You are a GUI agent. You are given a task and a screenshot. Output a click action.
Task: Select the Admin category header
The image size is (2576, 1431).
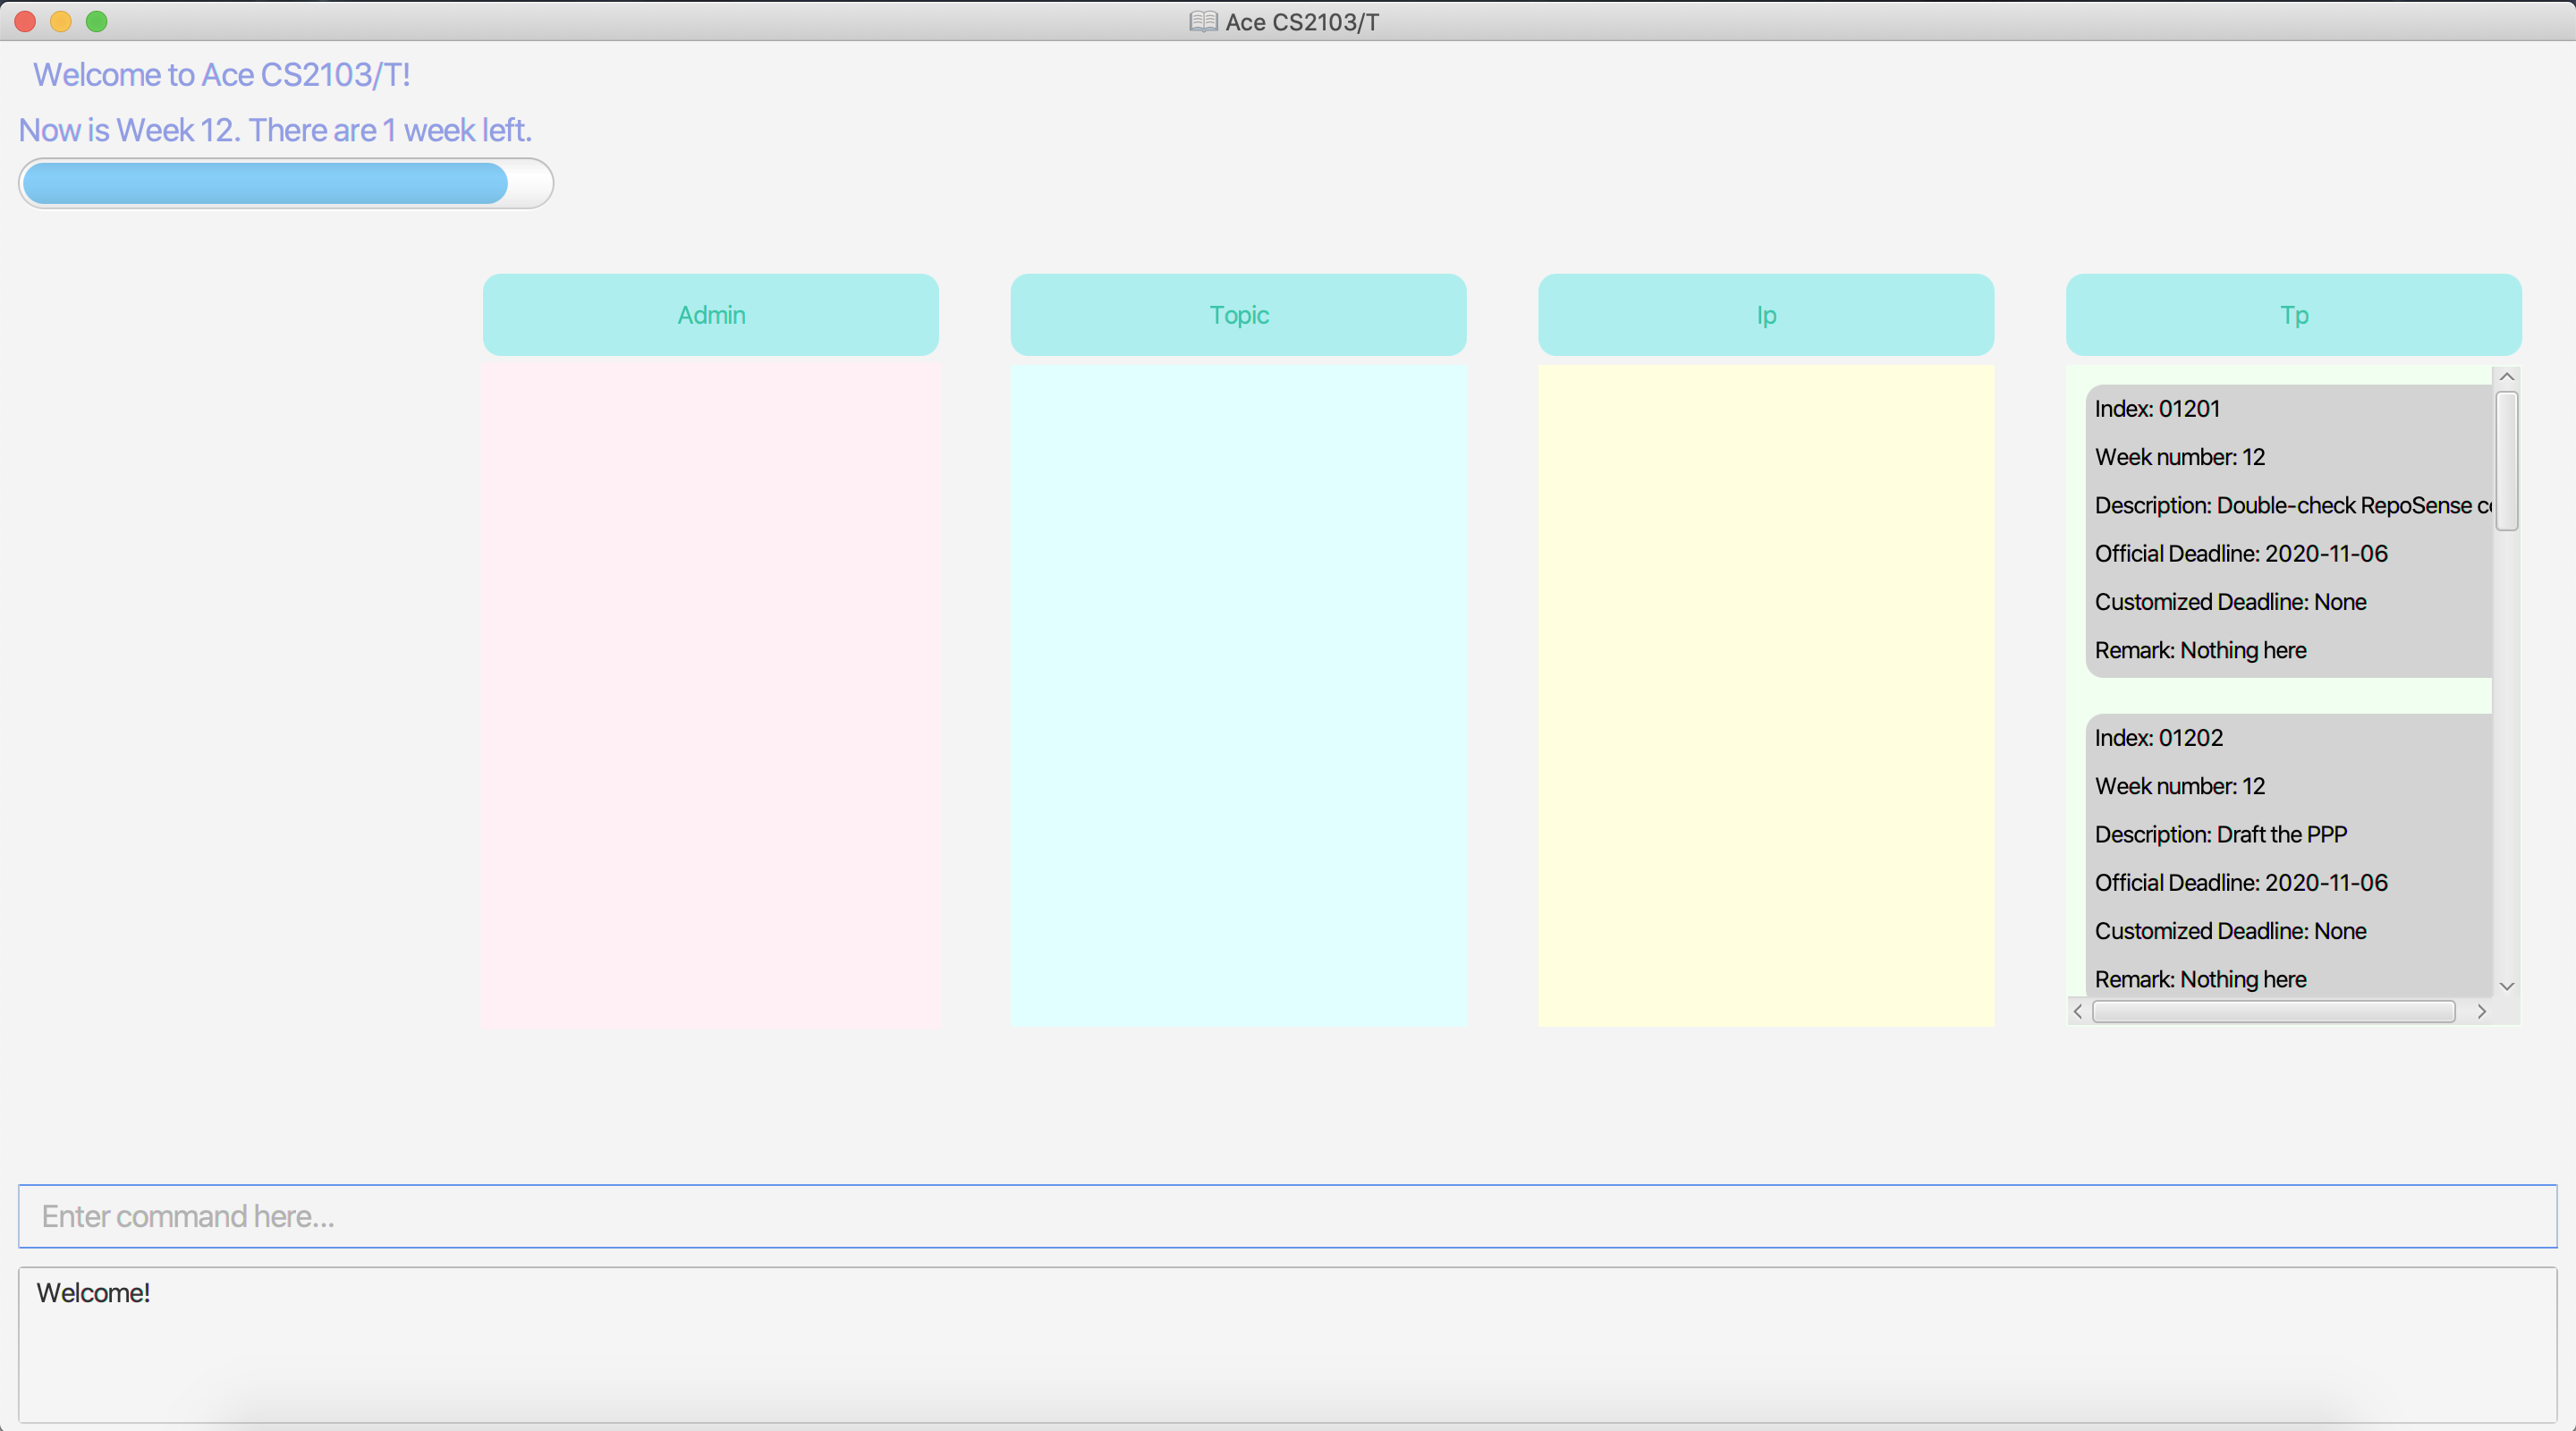click(710, 315)
